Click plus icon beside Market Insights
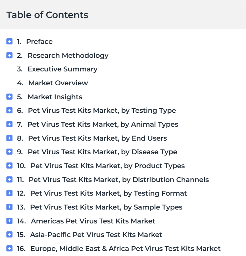Image resolution: width=246 pixels, height=256 pixels. click(9, 97)
